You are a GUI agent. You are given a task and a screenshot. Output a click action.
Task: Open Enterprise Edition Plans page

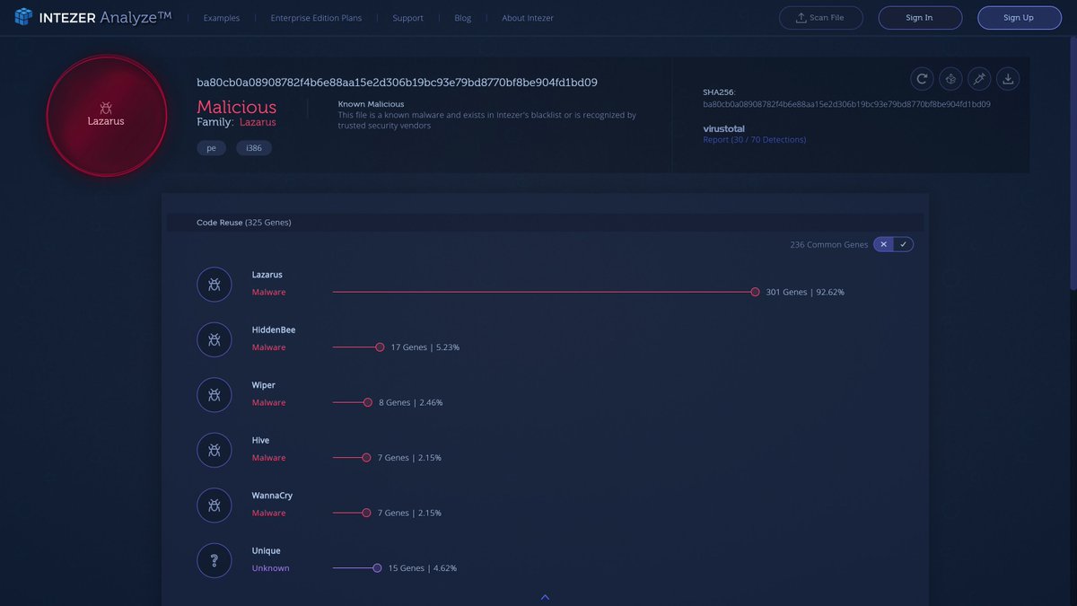point(316,18)
